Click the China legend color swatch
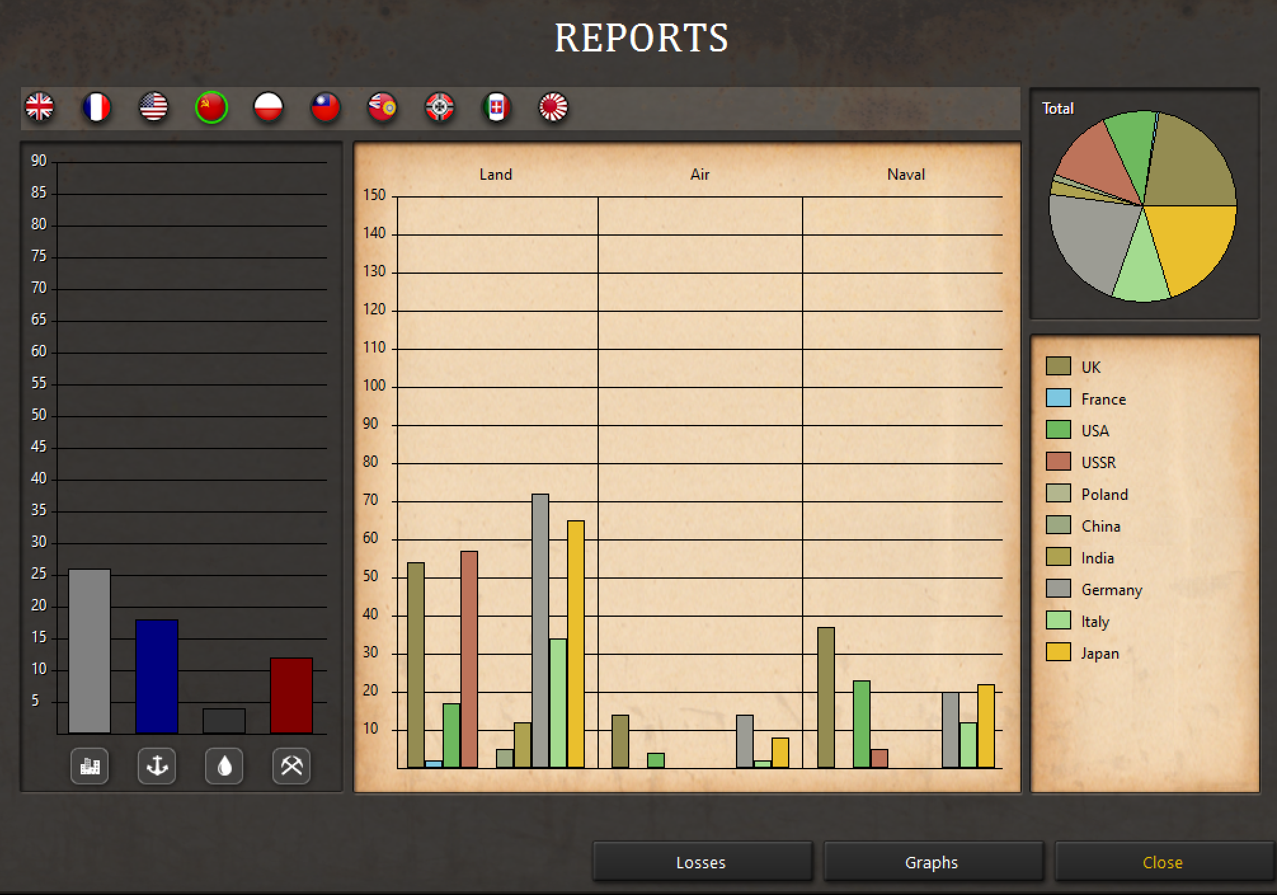 [1058, 525]
